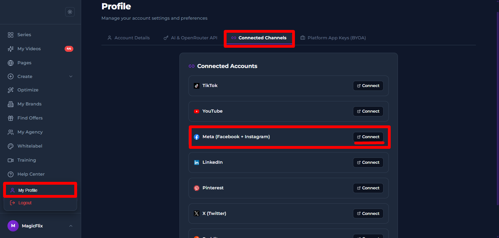Open the Account Details tab
Image resolution: width=499 pixels, height=238 pixels.
(x=129, y=38)
